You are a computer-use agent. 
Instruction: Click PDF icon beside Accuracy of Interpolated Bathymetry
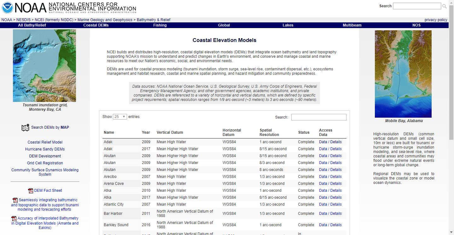tap(14, 219)
